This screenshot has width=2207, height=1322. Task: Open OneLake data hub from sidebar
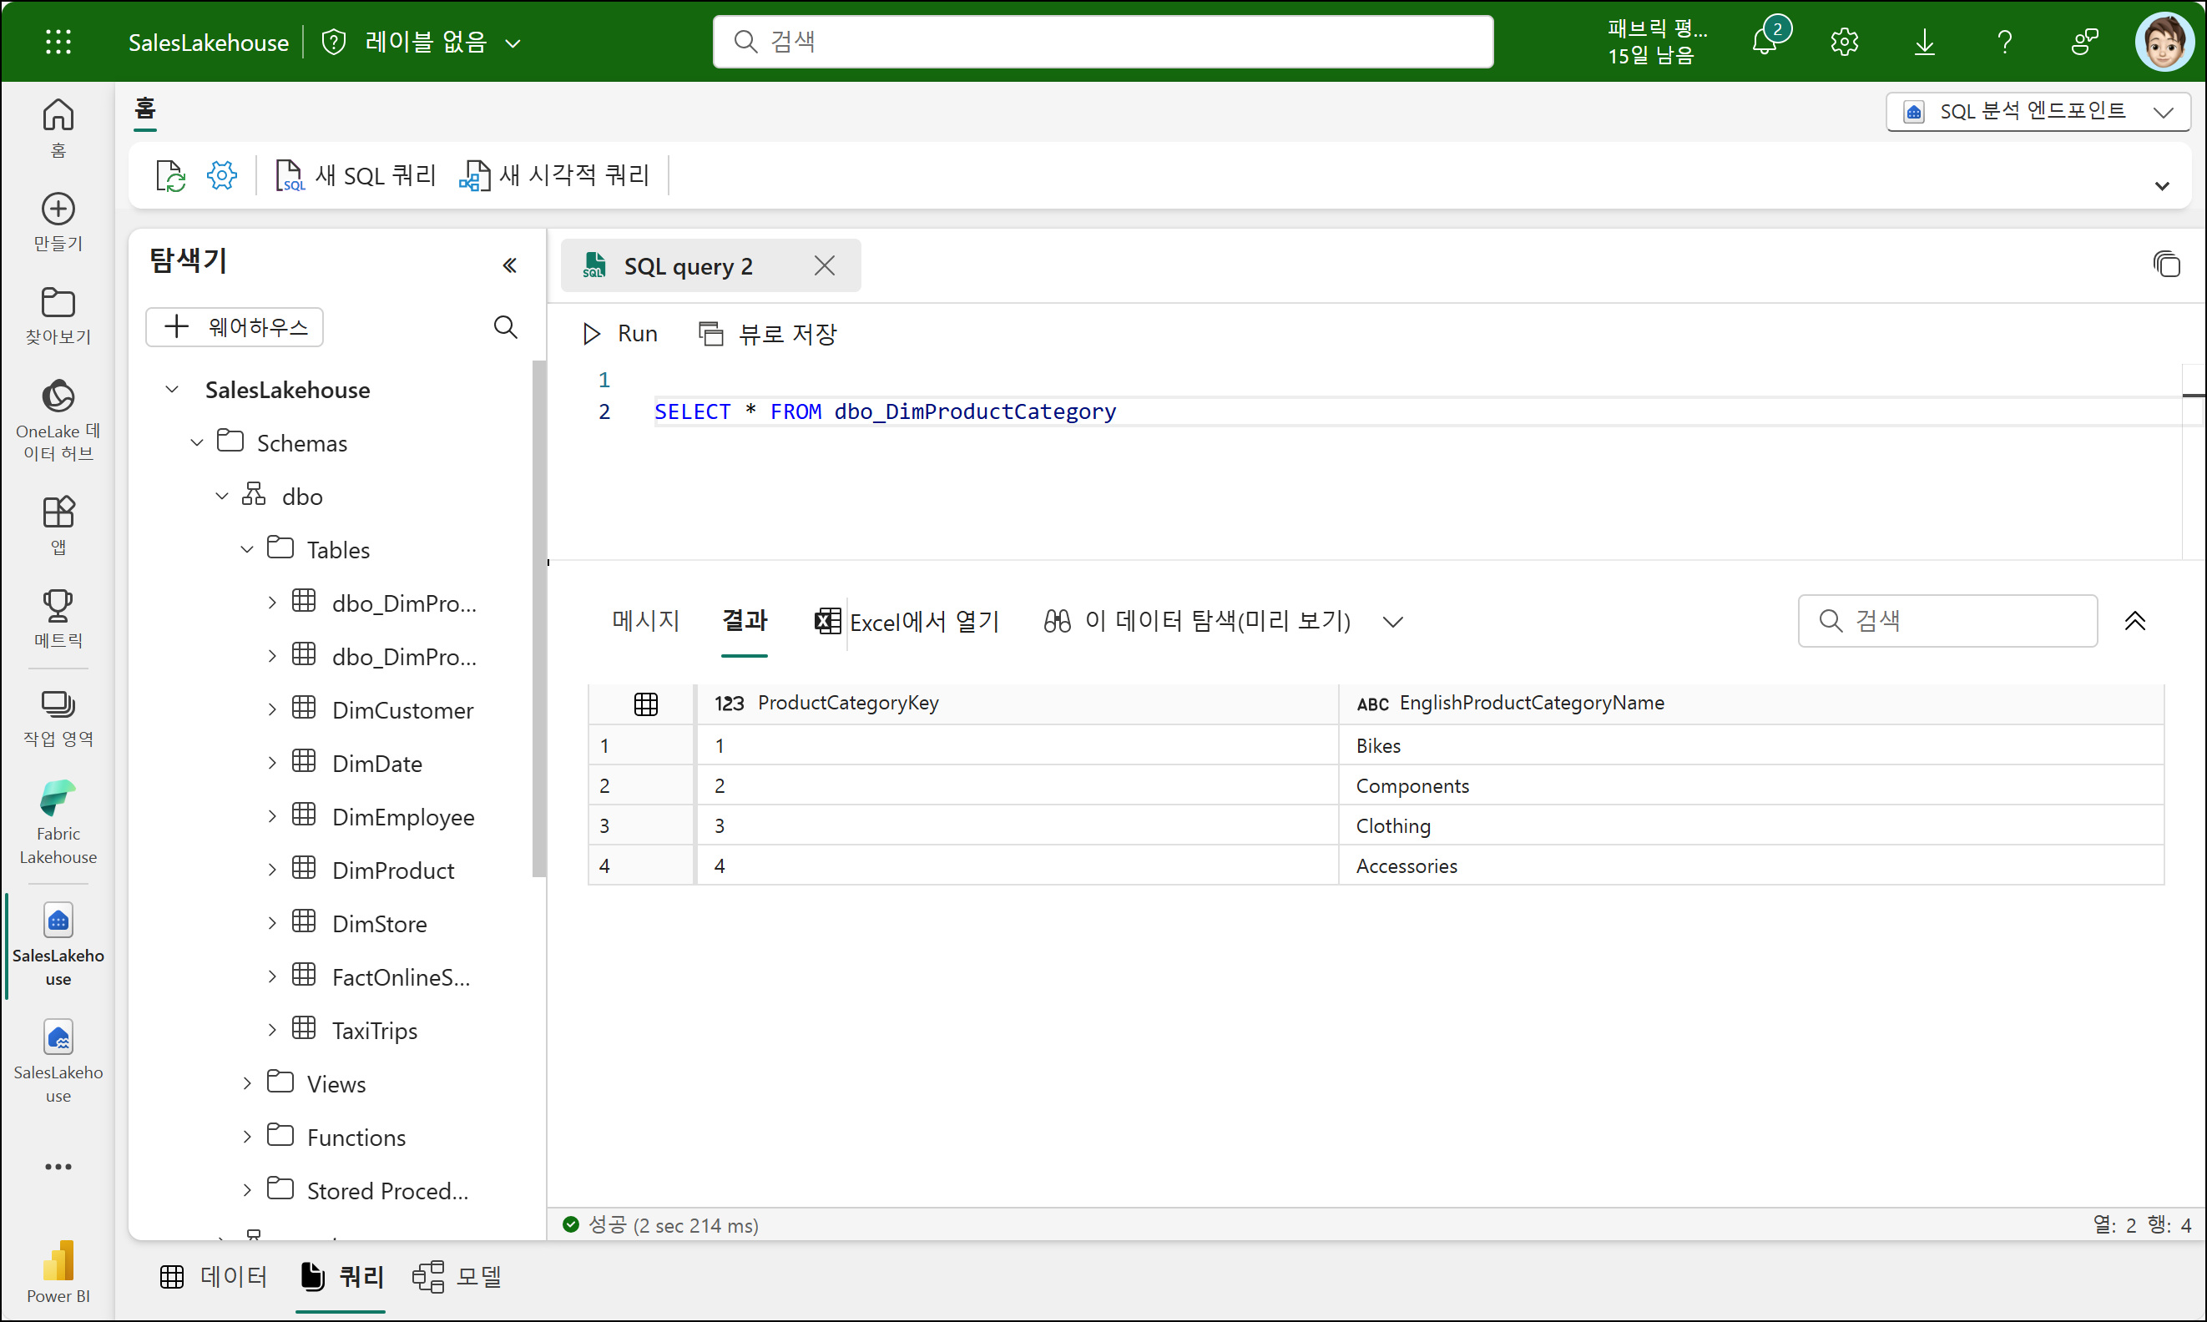[58, 419]
